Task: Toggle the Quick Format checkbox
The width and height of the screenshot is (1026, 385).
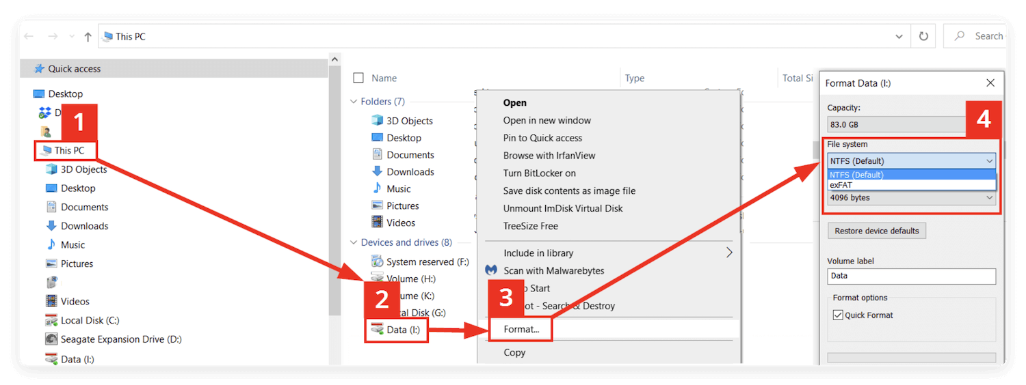Action: [x=838, y=315]
